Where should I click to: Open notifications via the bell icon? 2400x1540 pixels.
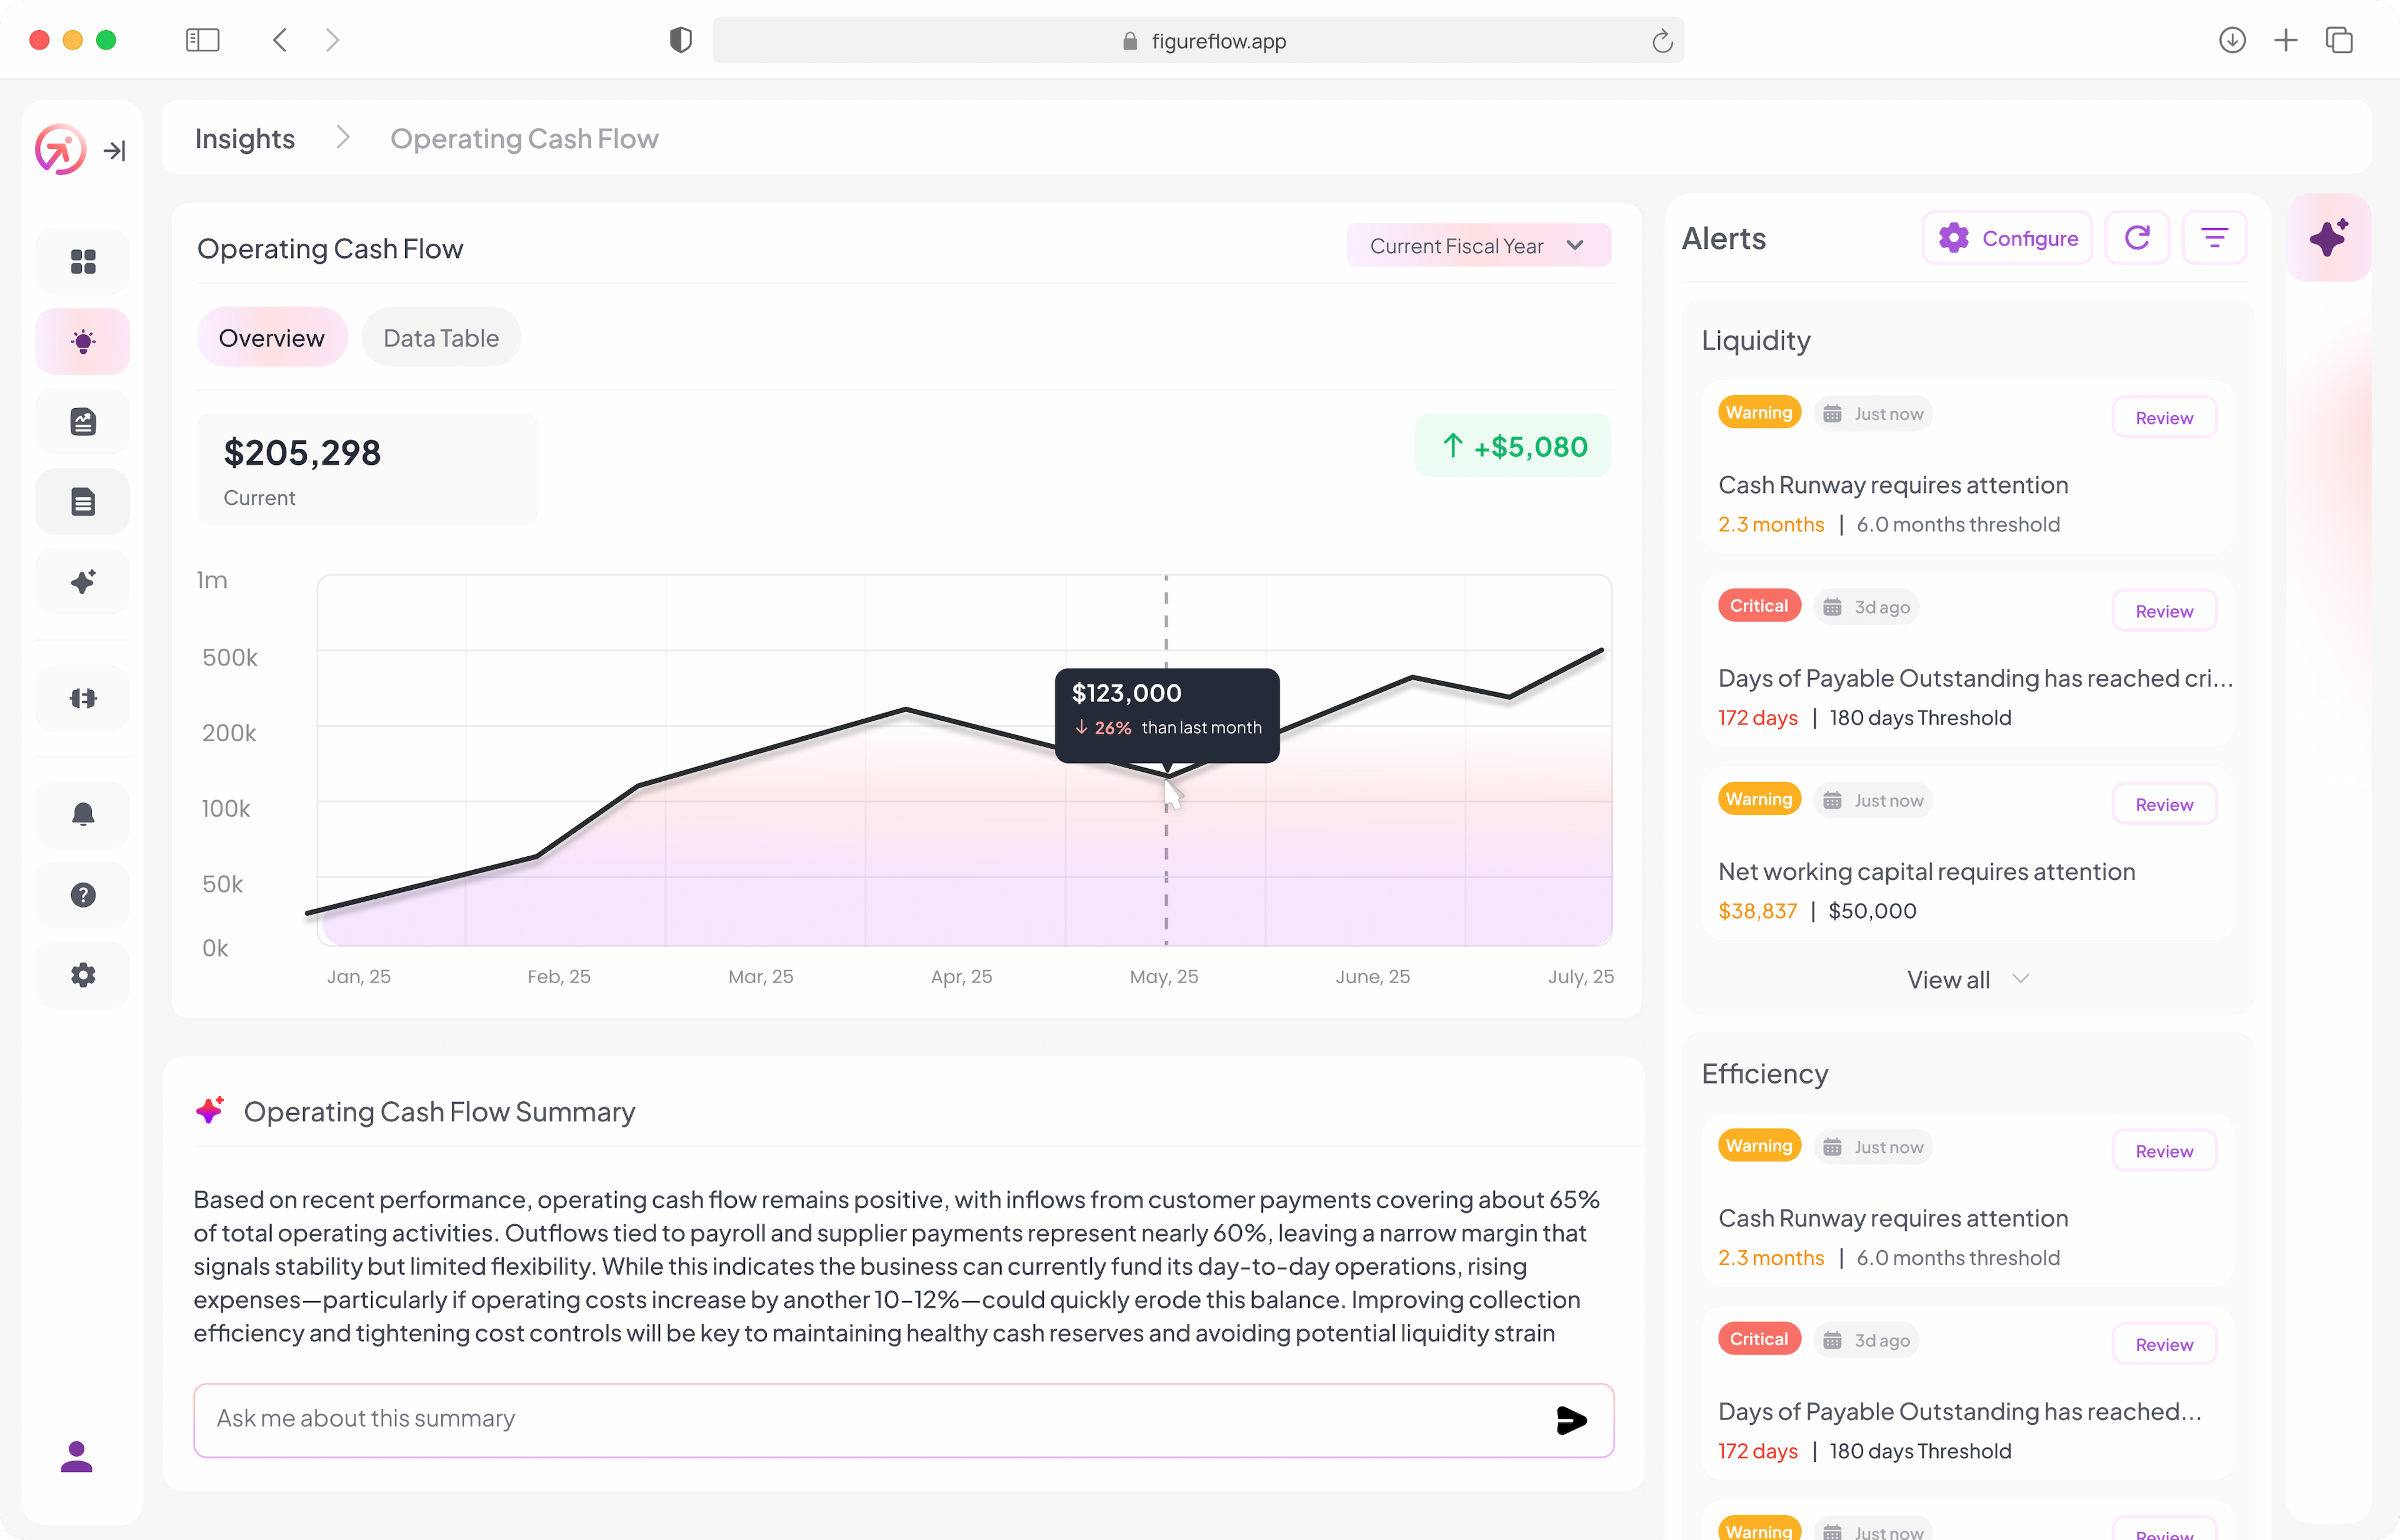[x=82, y=814]
